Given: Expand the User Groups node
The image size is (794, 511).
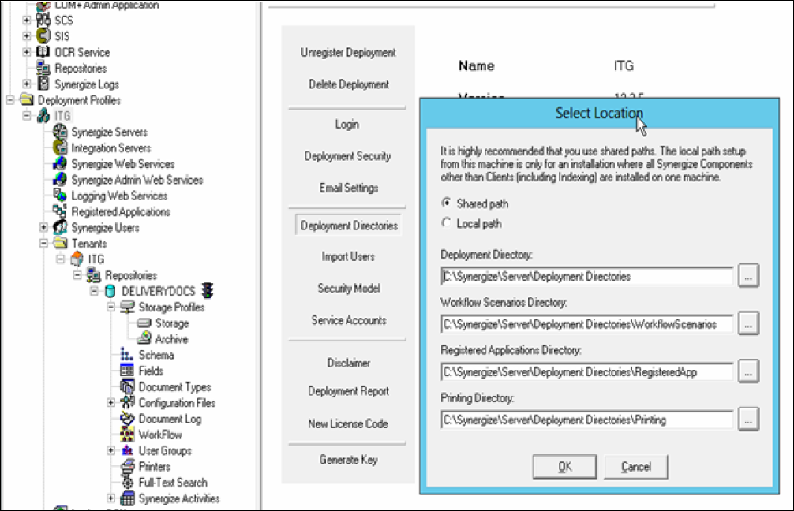Looking at the screenshot, I should (x=111, y=450).
